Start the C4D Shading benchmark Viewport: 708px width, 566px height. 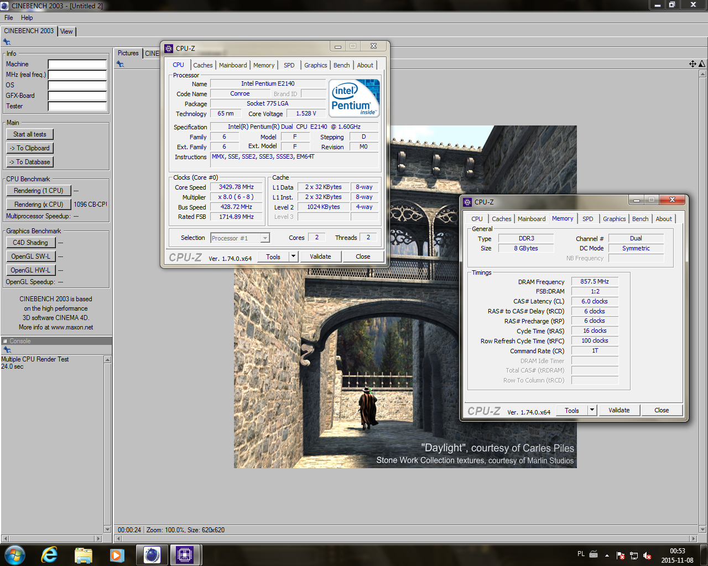tap(31, 243)
